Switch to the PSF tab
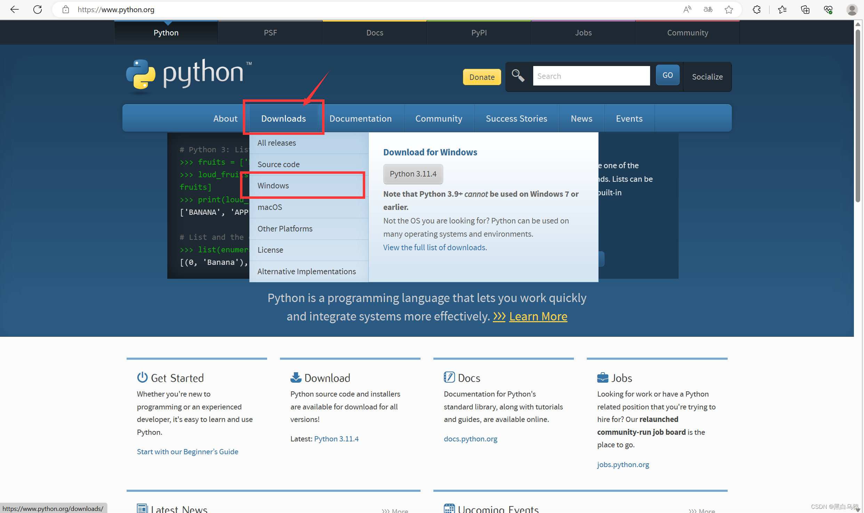The image size is (864, 513). (270, 32)
